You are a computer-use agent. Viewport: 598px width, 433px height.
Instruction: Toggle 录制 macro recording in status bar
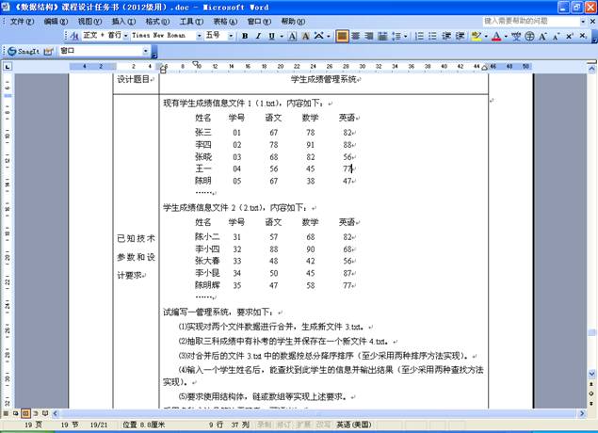[264, 425]
